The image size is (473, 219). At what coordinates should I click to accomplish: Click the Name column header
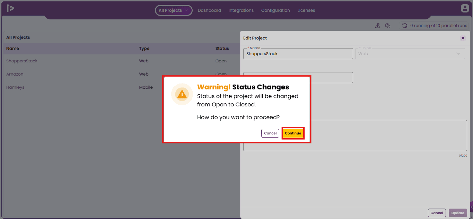(12, 49)
